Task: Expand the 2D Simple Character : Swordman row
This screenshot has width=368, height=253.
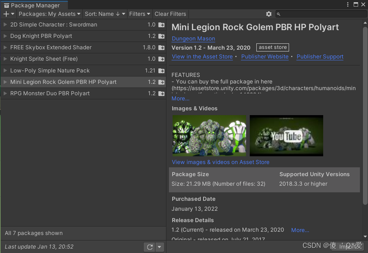Action: pyautogui.click(x=5, y=24)
